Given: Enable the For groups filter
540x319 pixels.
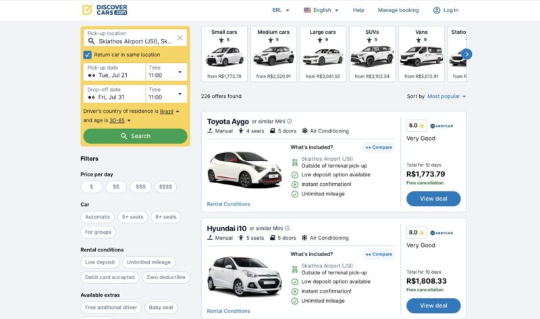Looking at the screenshot, I should tap(98, 232).
